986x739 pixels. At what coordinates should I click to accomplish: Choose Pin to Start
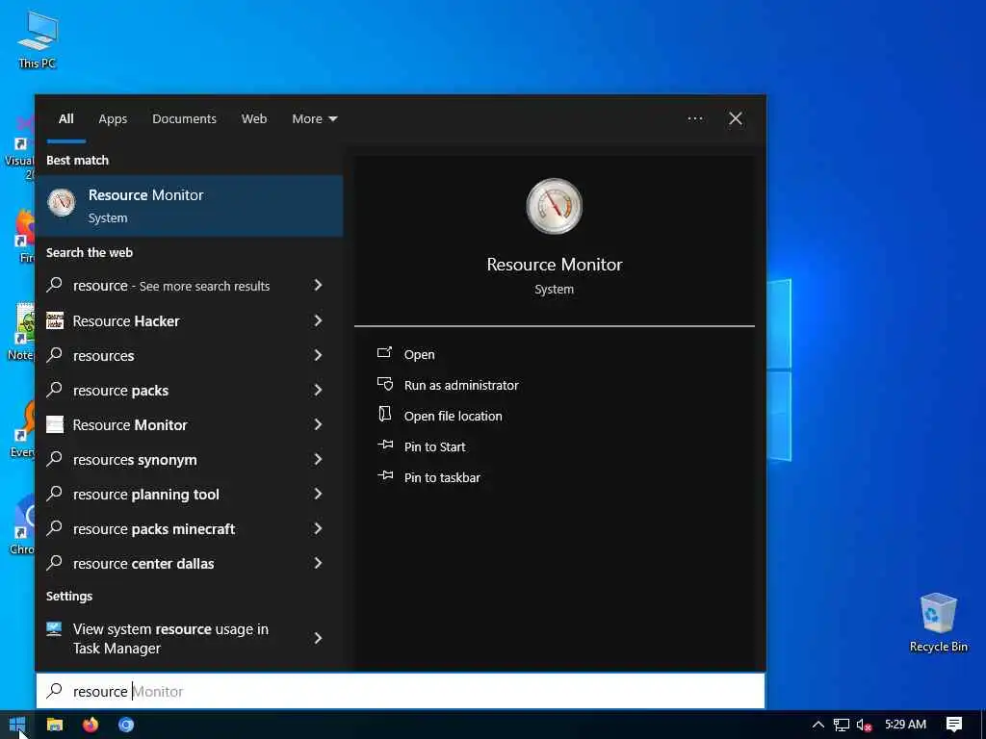click(x=434, y=446)
